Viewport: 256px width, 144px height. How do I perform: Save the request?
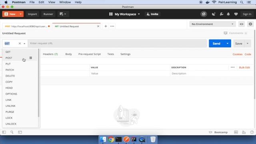tap(238, 44)
